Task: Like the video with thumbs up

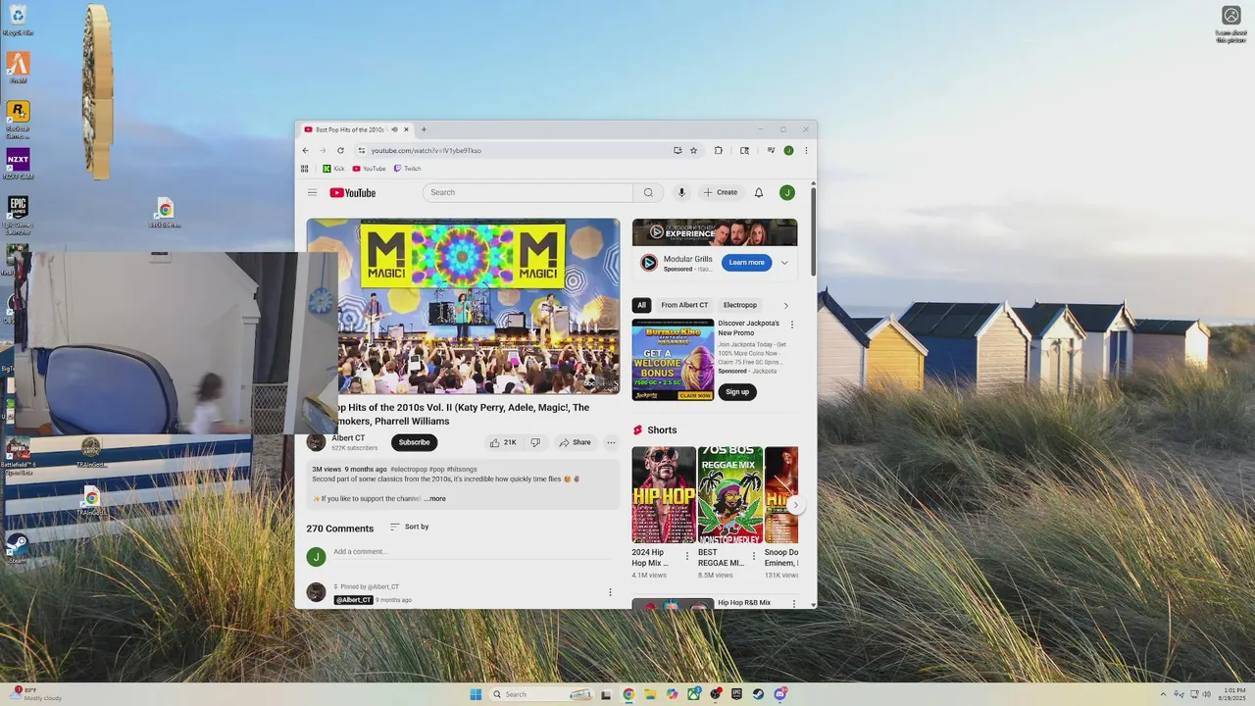Action: 503,442
